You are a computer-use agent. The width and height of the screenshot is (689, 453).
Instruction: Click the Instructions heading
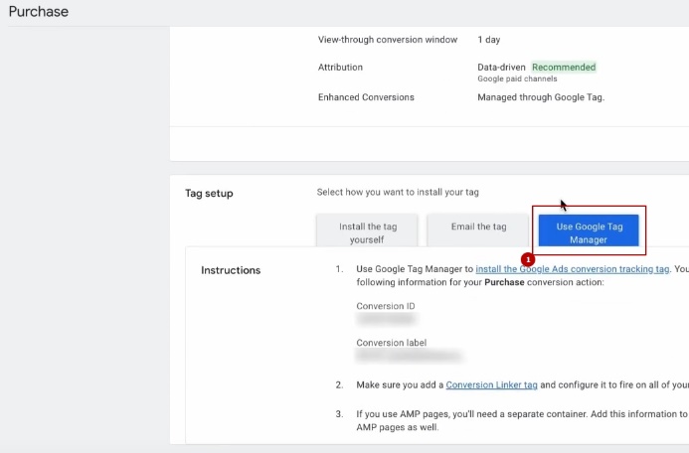point(231,270)
